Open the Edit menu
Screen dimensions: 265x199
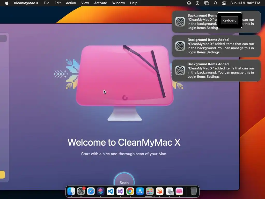coord(58,3)
